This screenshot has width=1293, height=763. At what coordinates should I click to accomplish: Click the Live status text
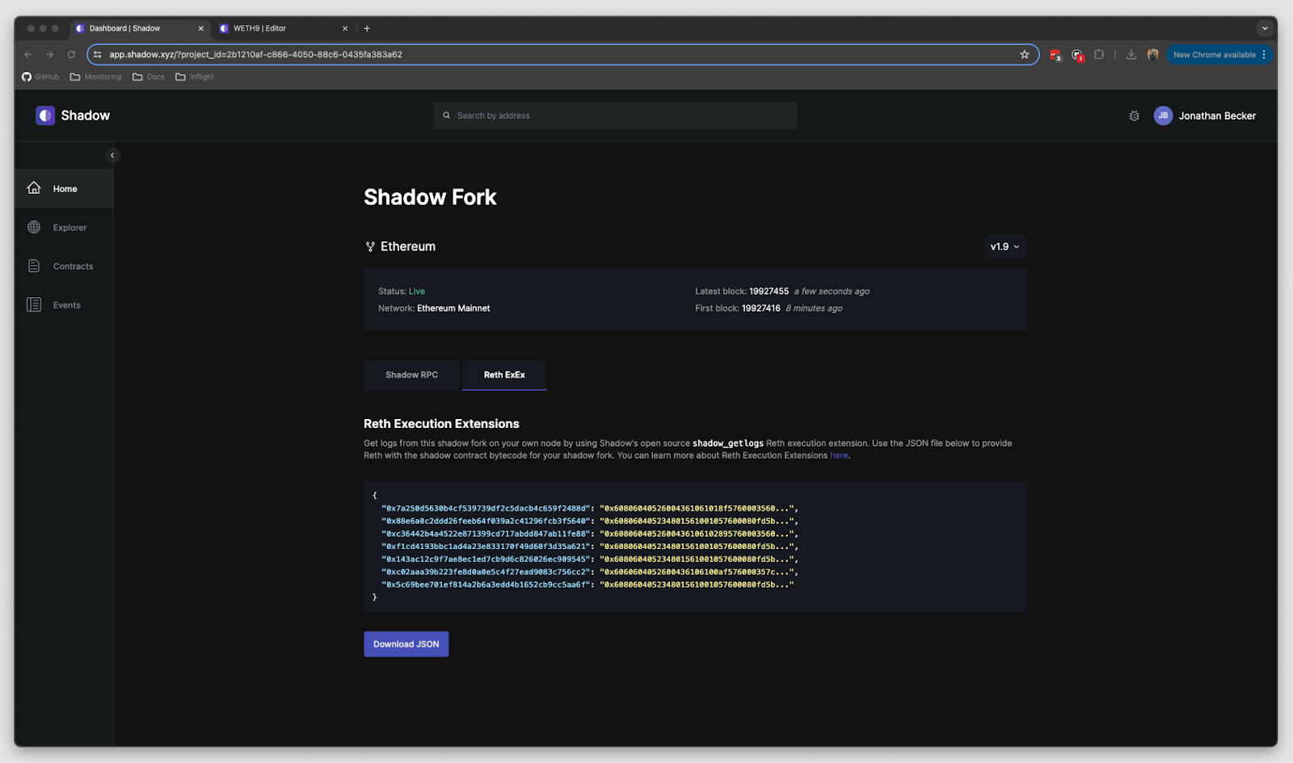pyautogui.click(x=417, y=291)
